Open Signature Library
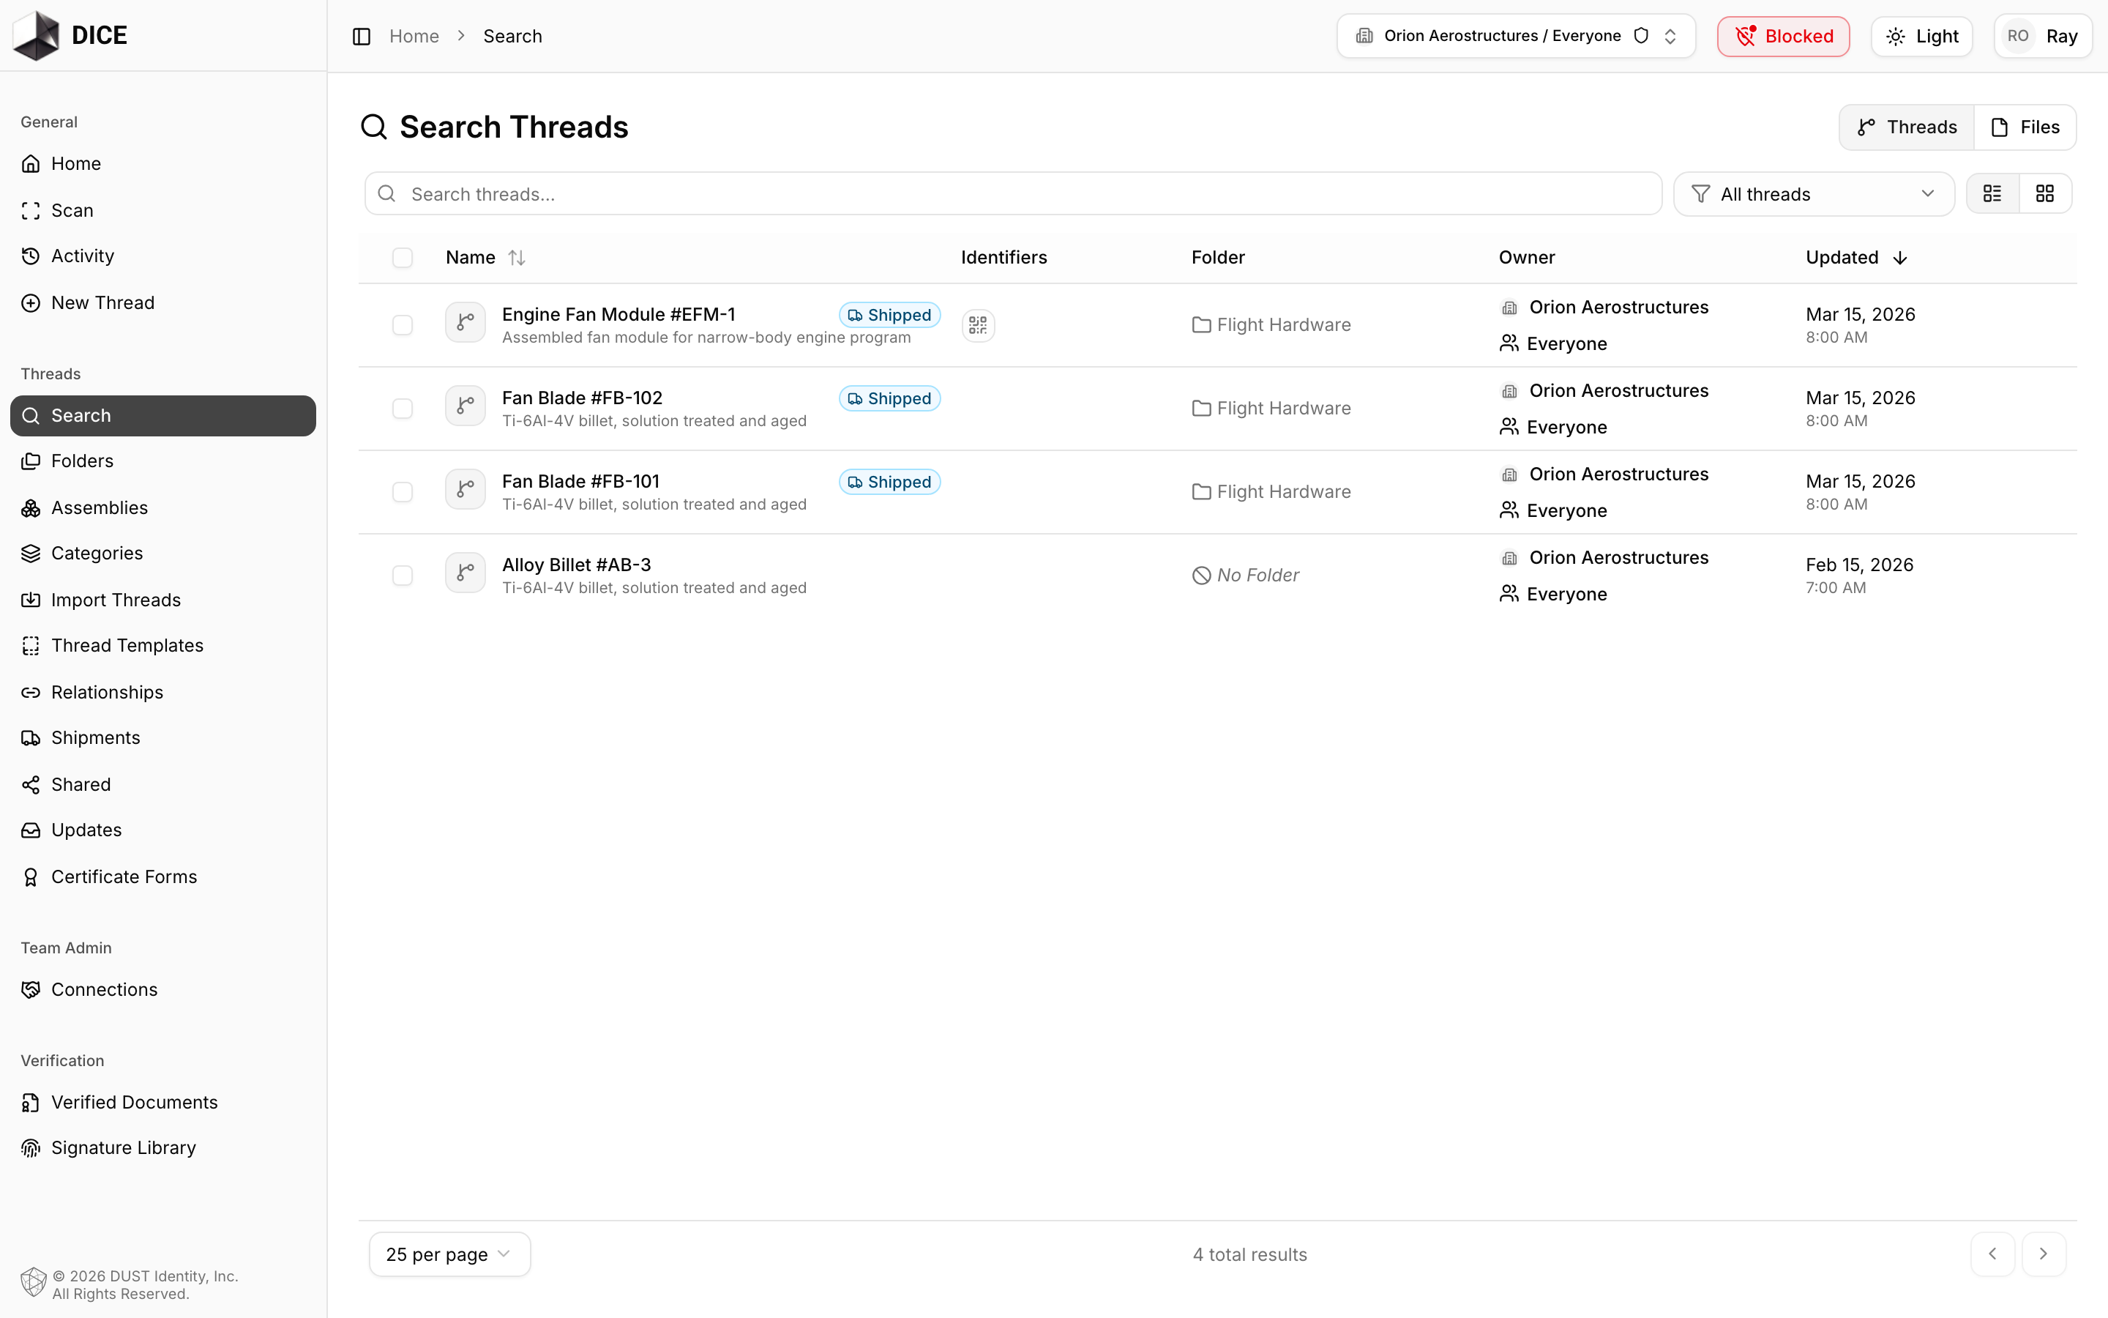The width and height of the screenshot is (2108, 1318). coord(163,1148)
